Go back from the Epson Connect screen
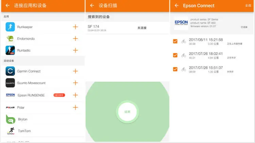This screenshot has width=255, height=143. coord(176,5)
